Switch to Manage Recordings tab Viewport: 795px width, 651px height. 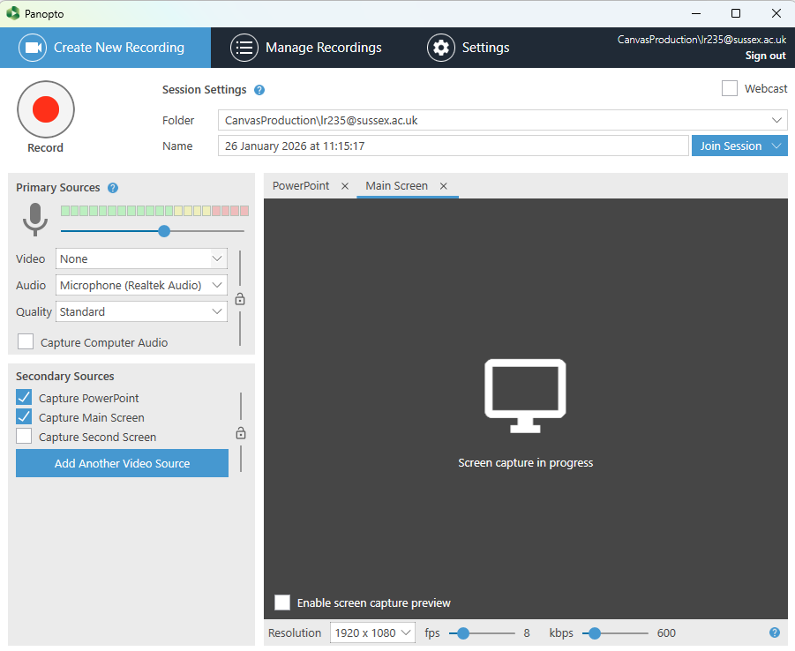[306, 48]
